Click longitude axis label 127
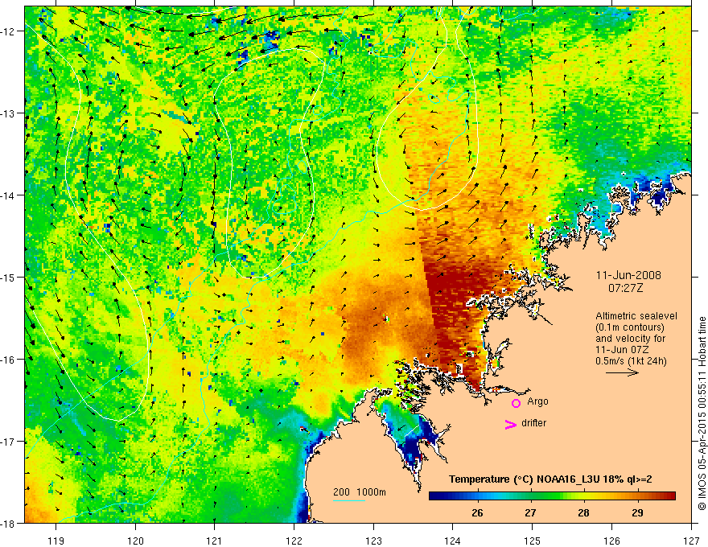Viewport: 708px width, 547px height. coord(691,541)
